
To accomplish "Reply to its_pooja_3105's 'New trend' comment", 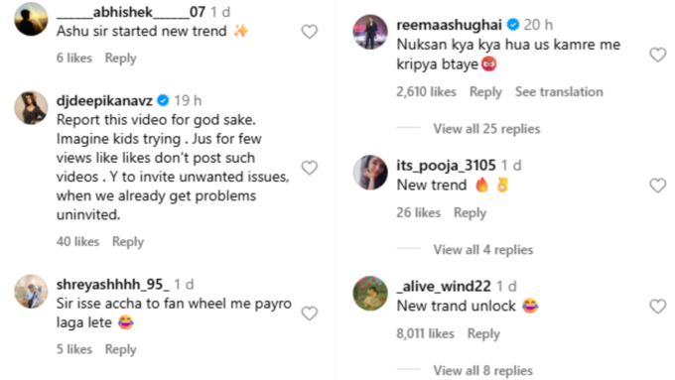I will coord(470,213).
